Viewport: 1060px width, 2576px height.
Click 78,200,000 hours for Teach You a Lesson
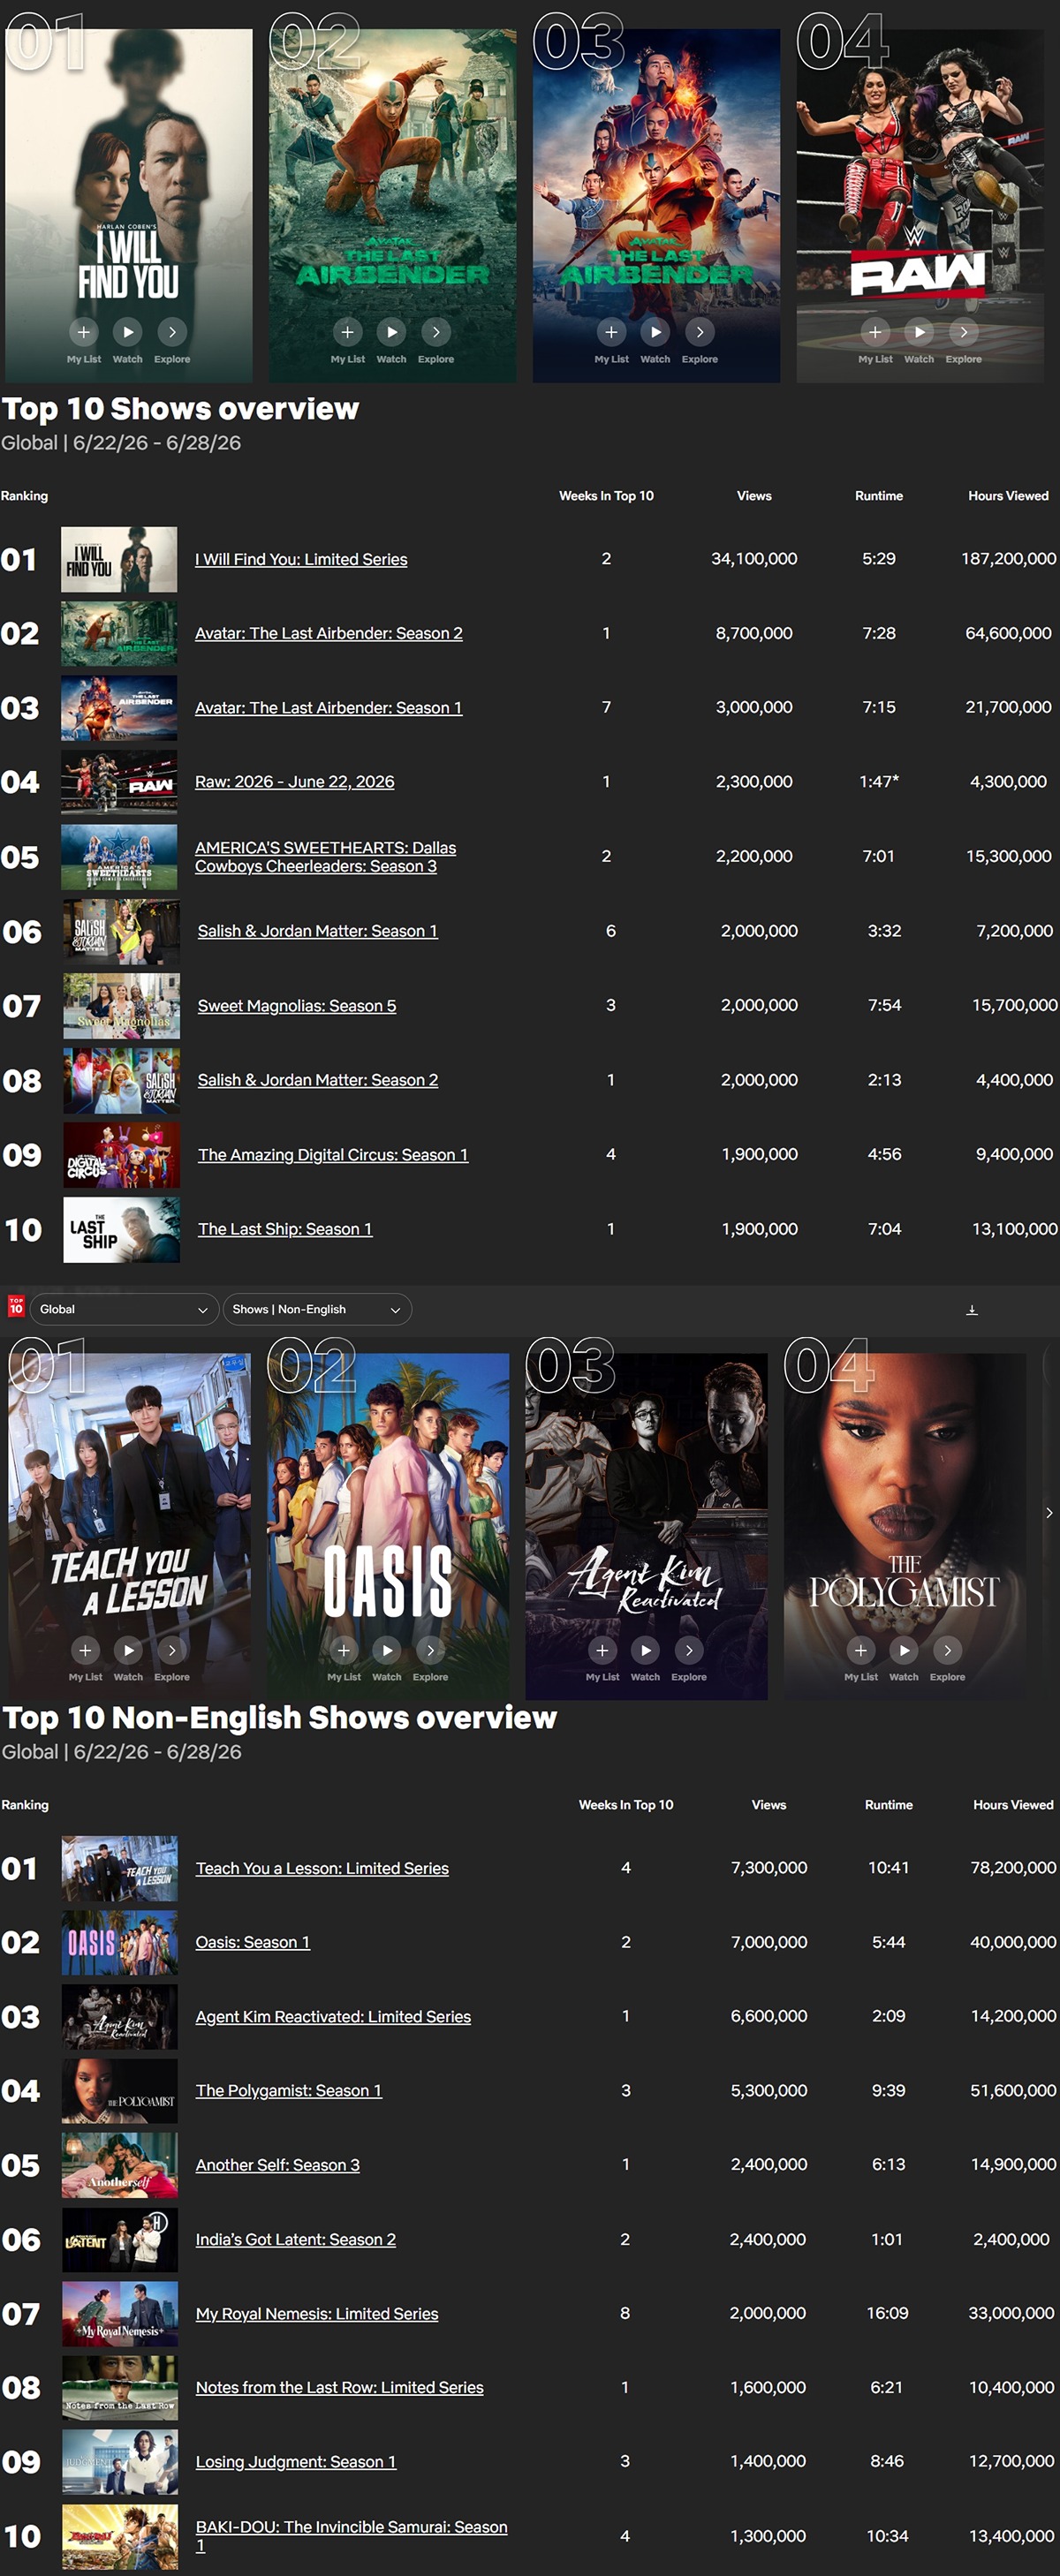(x=1013, y=1868)
